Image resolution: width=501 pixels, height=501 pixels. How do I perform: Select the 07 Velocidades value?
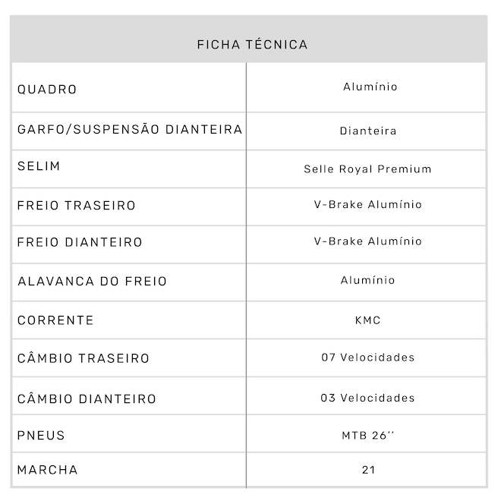click(367, 358)
